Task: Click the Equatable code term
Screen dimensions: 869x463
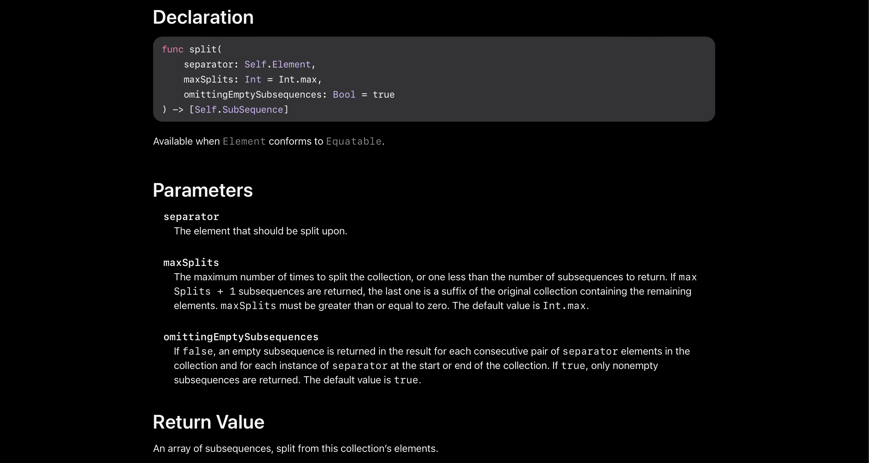Action: (354, 141)
